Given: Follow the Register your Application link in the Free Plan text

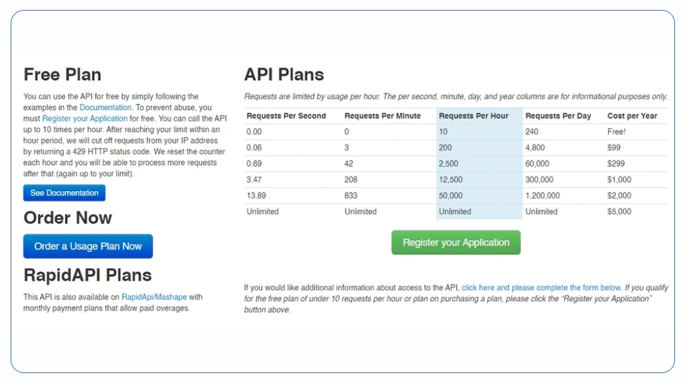Looking at the screenshot, I should coord(85,118).
